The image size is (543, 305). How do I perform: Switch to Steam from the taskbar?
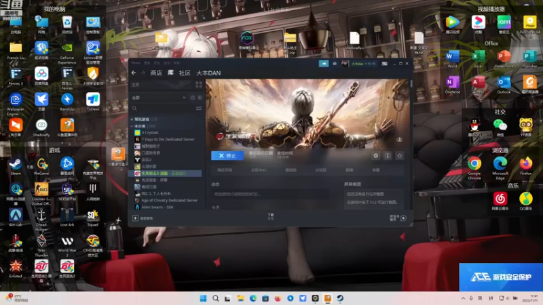(340, 298)
